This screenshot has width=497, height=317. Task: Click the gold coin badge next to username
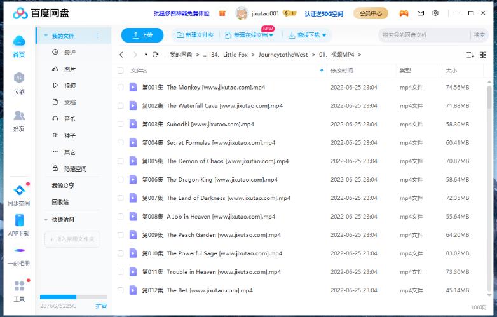(x=290, y=13)
